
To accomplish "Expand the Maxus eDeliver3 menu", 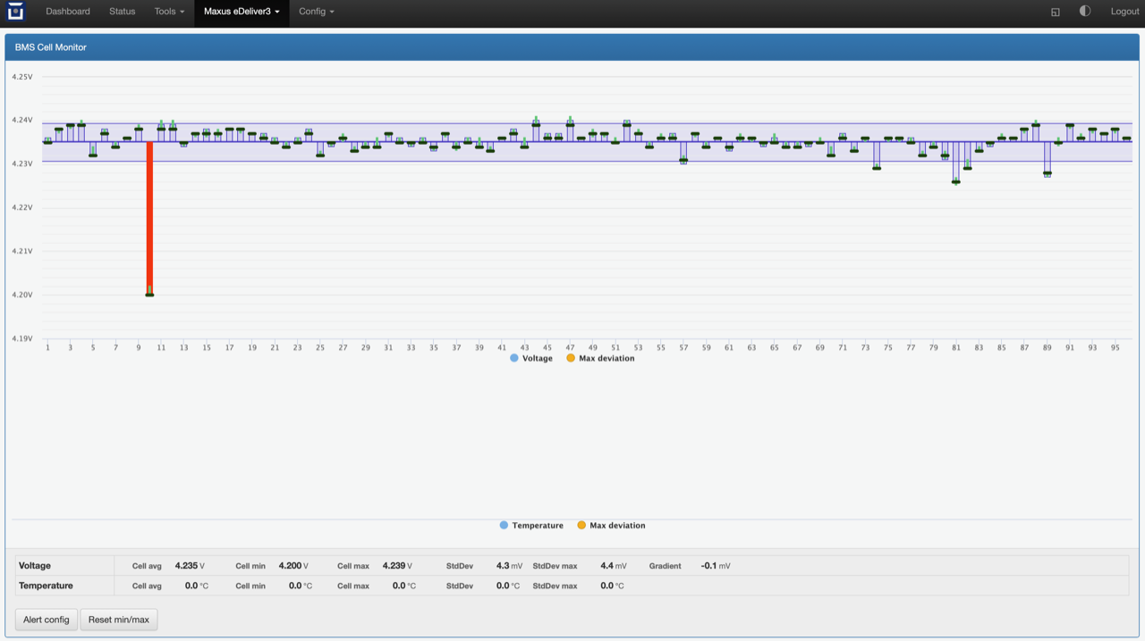I will pos(242,12).
